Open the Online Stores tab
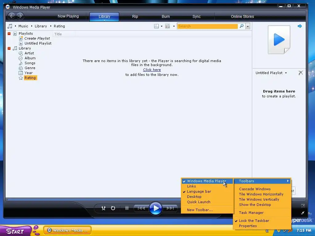The height and width of the screenshot is (236, 315). pos(242,17)
